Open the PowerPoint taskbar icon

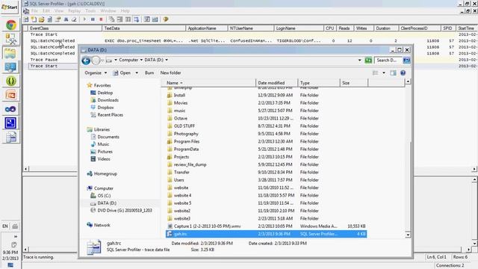(10, 95)
